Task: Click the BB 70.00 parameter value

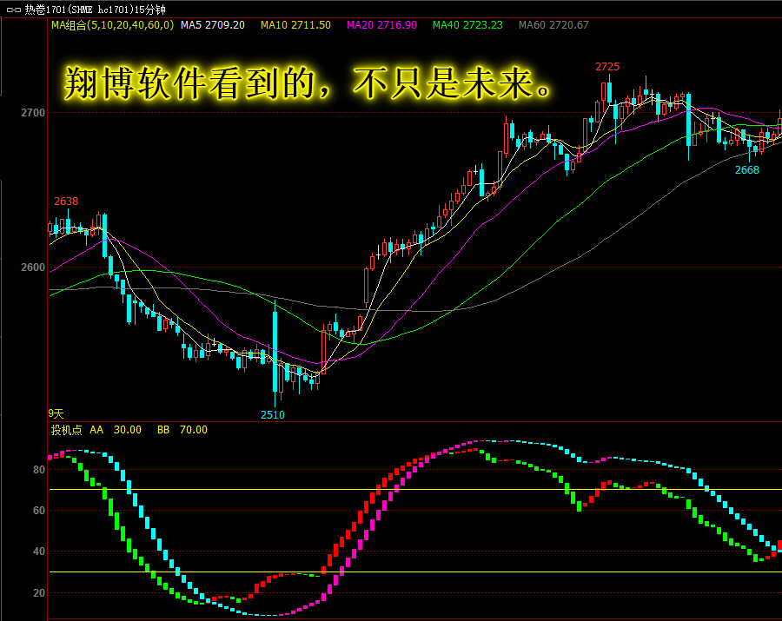Action: click(182, 430)
